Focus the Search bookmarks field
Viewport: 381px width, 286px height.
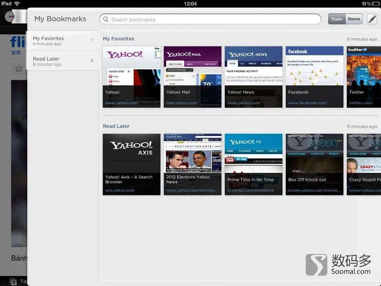click(x=210, y=19)
